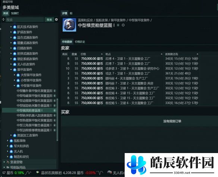This screenshot has width=218, height=177.
Task: Expand the 射弹武器改装件 tree node
Action: 11,54
